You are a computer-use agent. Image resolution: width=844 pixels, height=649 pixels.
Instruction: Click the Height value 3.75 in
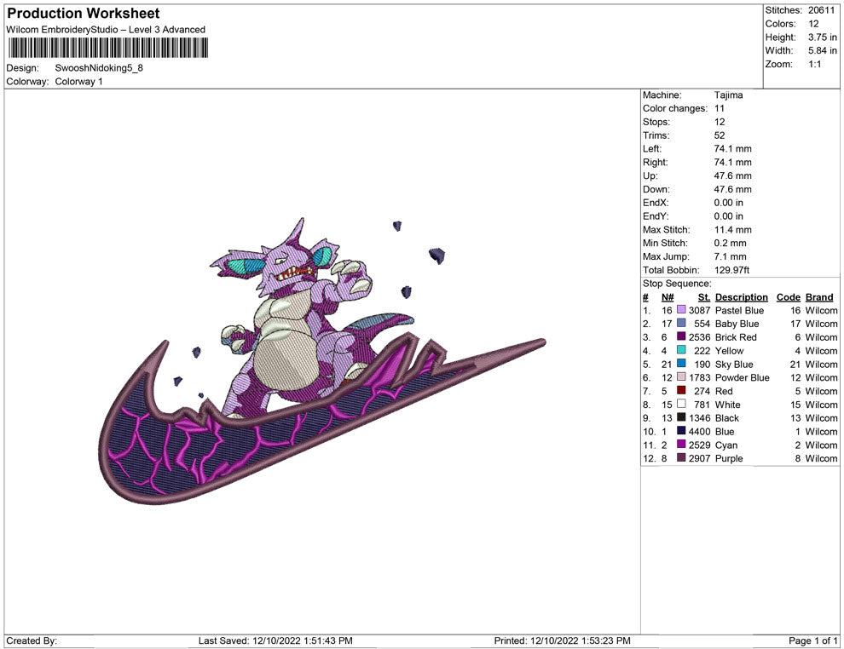[823, 37]
